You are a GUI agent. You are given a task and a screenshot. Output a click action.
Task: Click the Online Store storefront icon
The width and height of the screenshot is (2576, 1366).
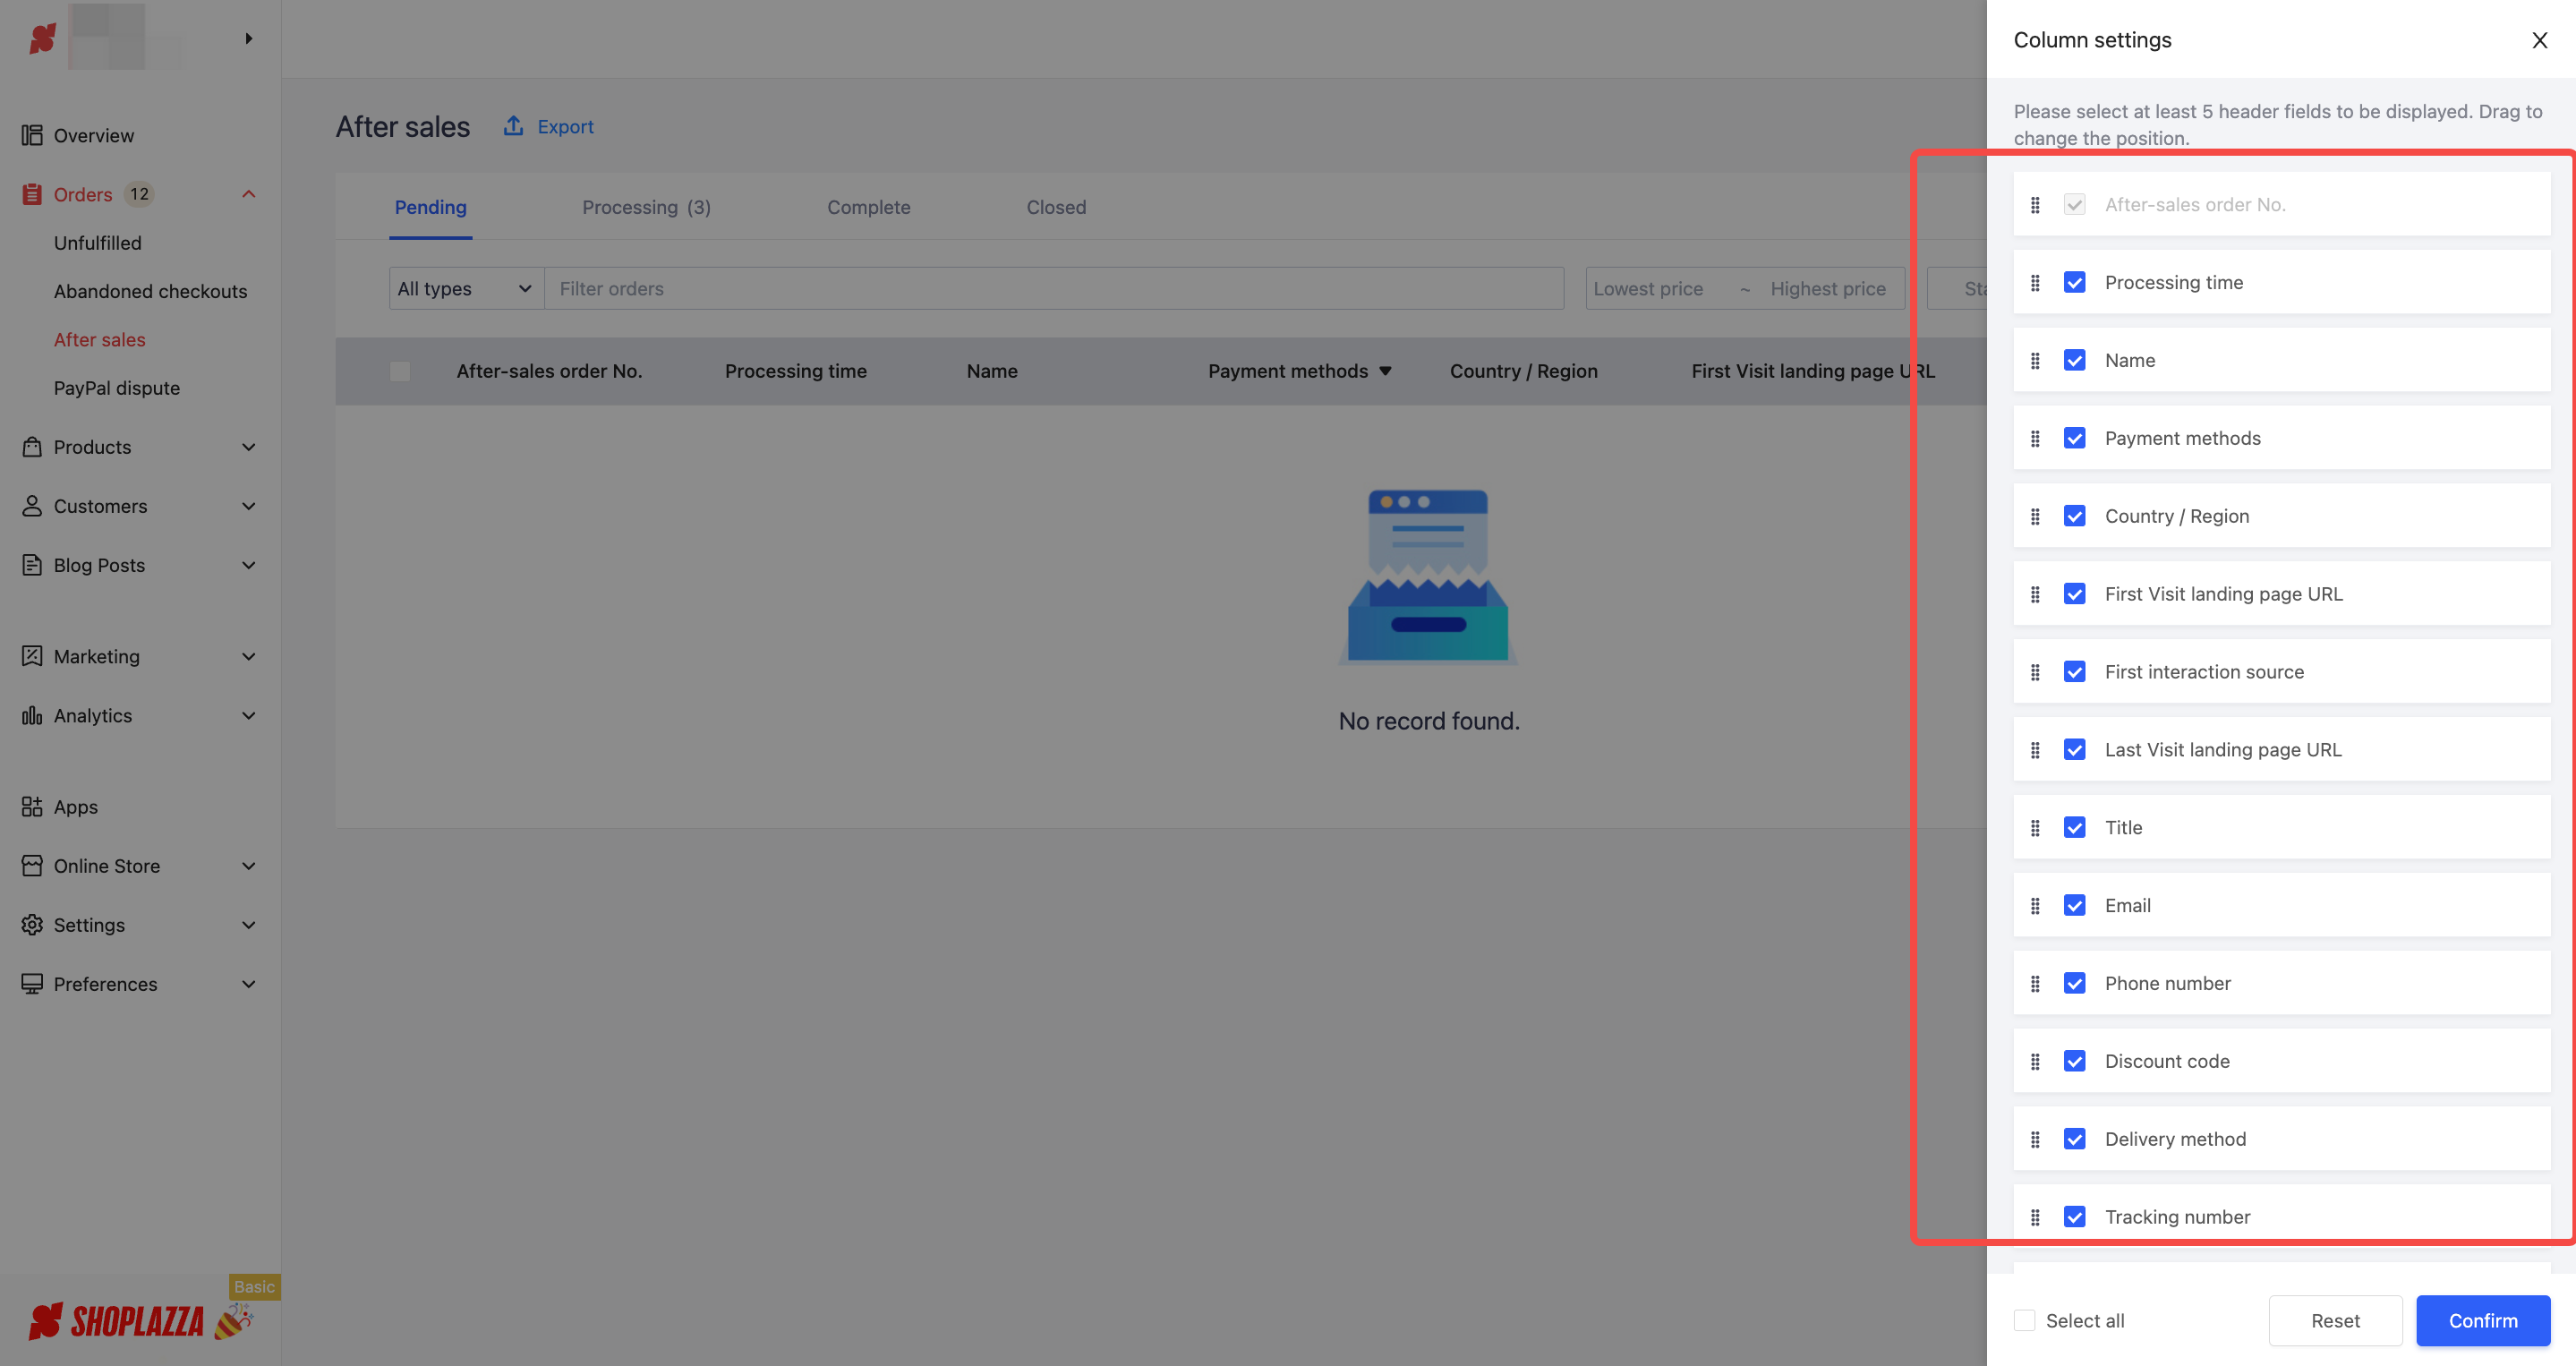pos(32,866)
